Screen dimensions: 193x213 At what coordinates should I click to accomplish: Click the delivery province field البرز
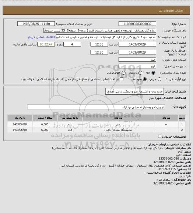137,60
